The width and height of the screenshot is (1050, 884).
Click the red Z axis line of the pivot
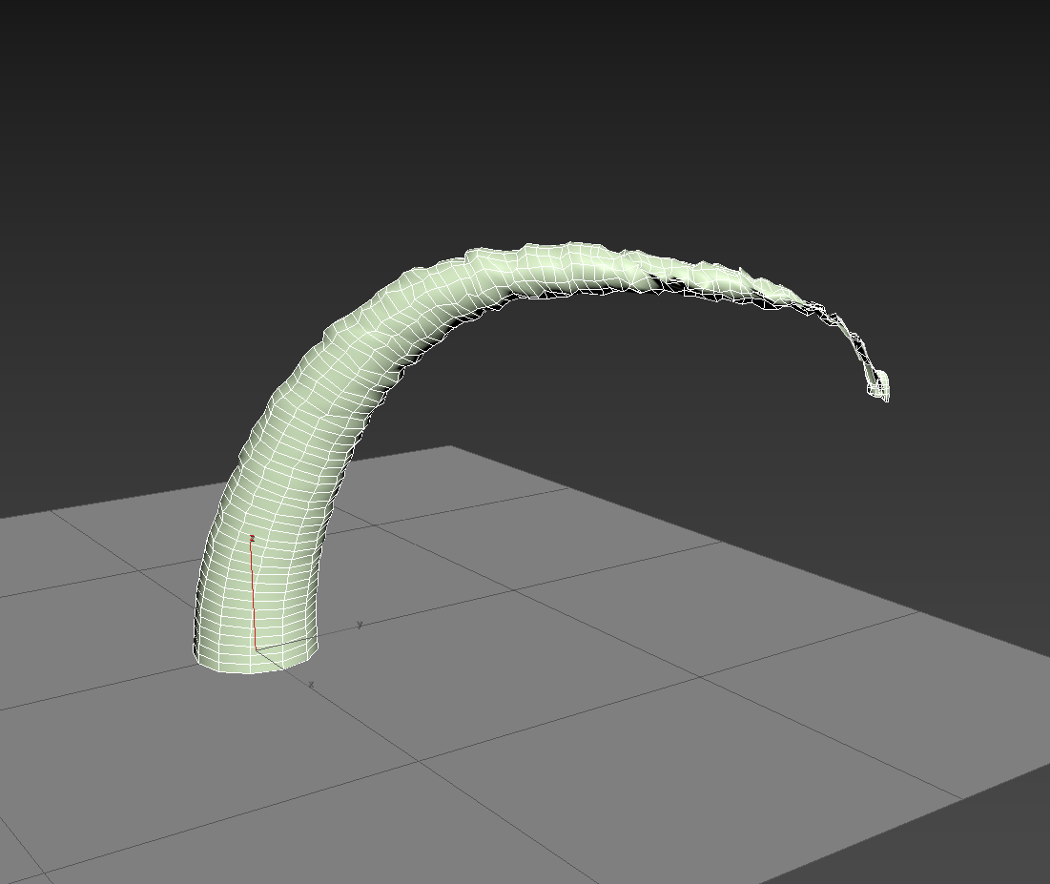(253, 594)
